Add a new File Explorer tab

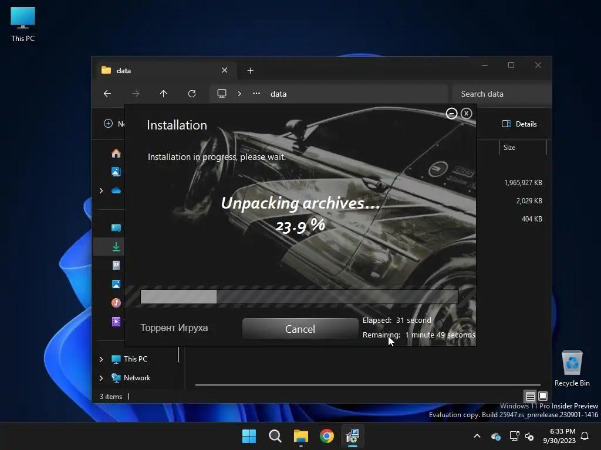click(250, 71)
